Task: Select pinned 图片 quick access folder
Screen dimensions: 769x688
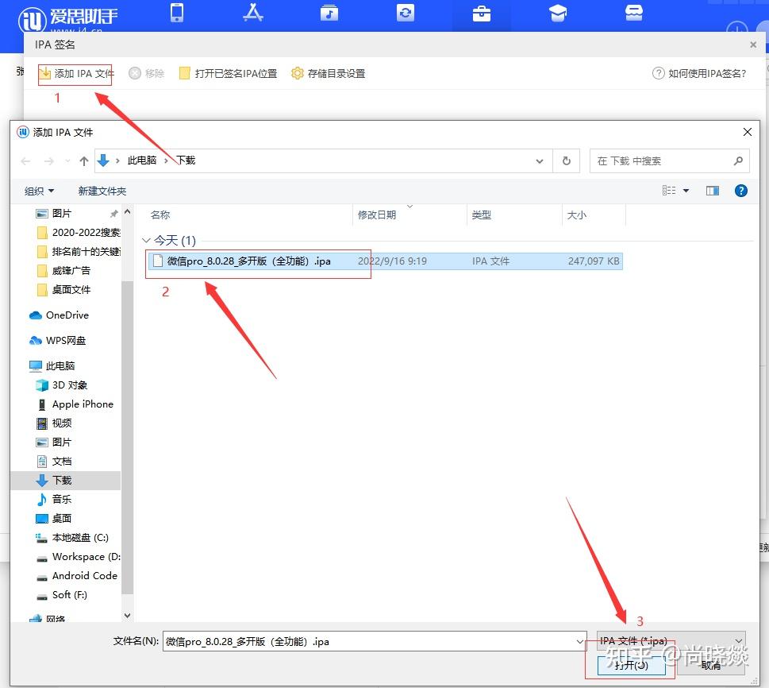Action: (61, 214)
